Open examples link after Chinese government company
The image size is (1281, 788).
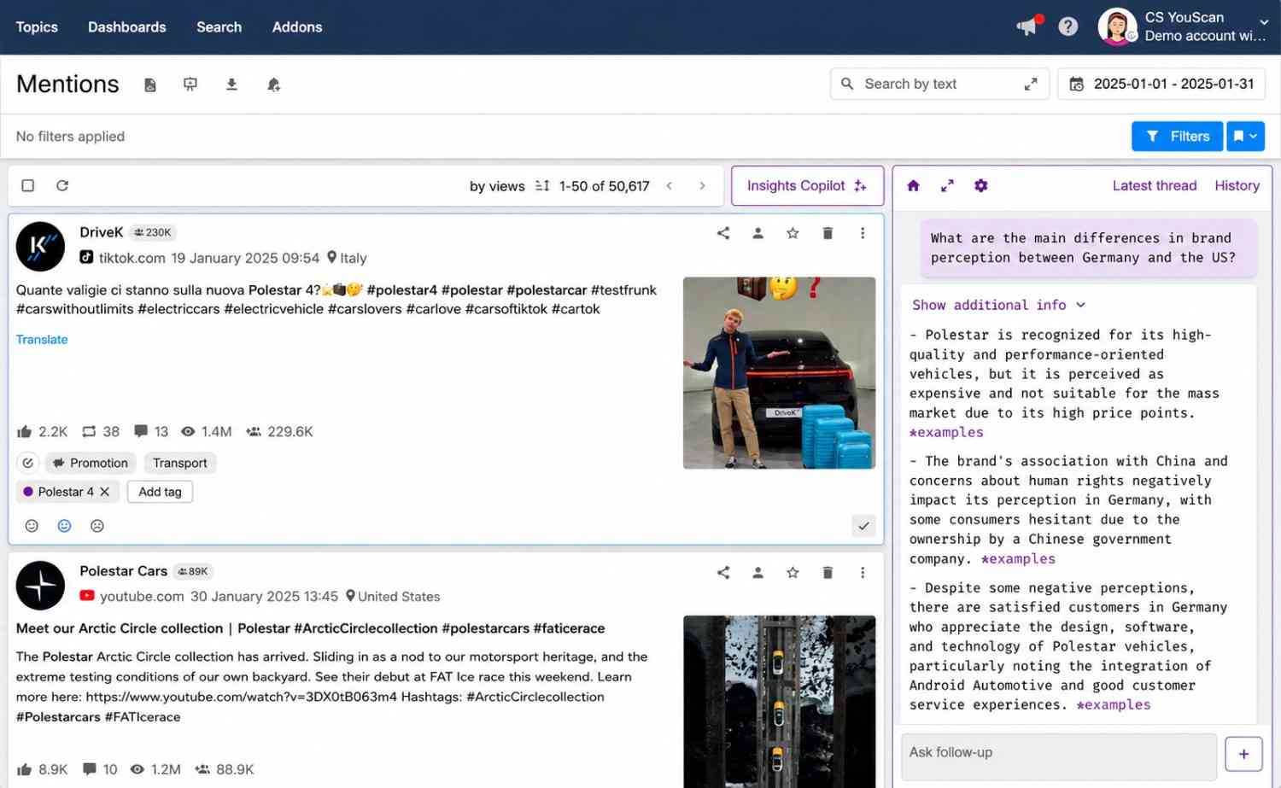[1018, 558]
